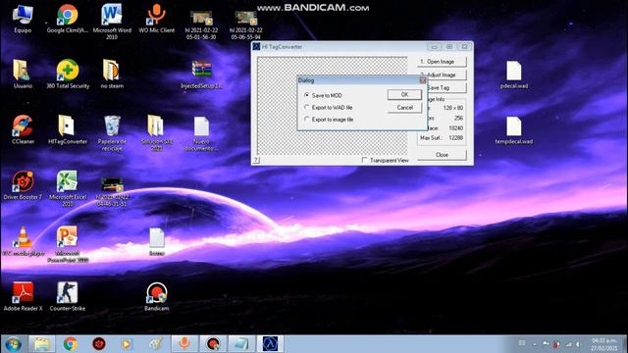Open the Windows Start menu
The height and width of the screenshot is (353, 628).
[x=13, y=344]
